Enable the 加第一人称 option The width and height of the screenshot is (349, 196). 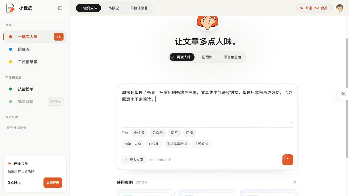click(x=133, y=144)
